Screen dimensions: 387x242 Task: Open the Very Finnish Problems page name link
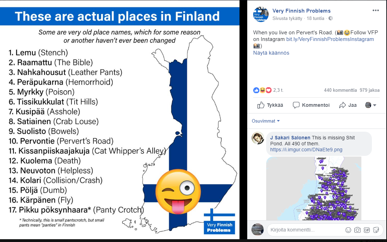[x=301, y=11]
